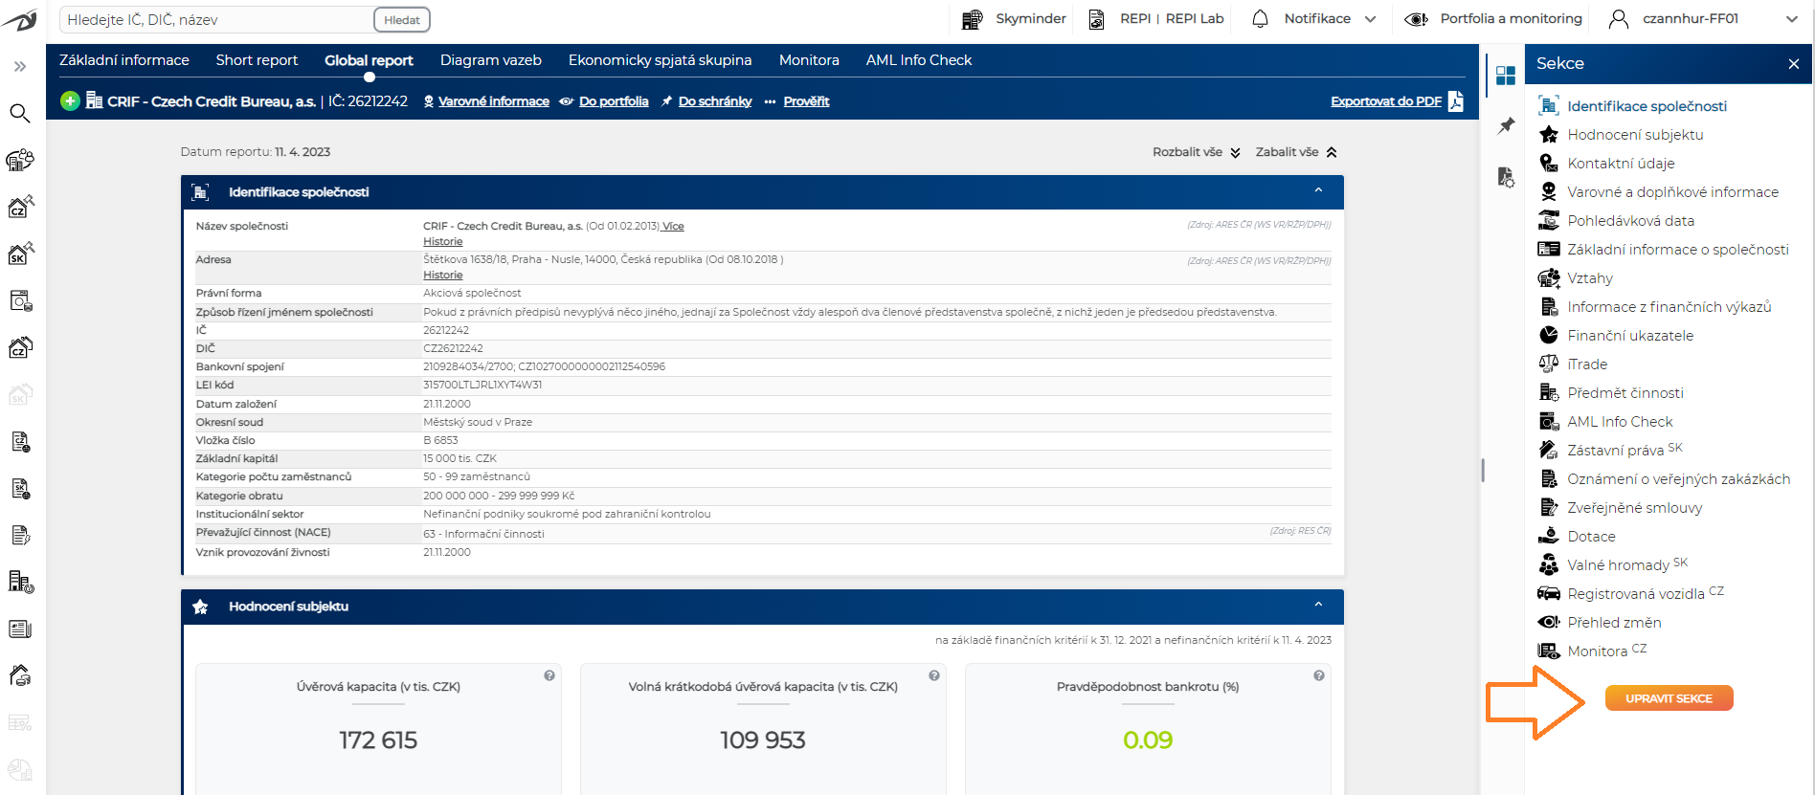Expand all sections with Rozbalit vše
The height and width of the screenshot is (795, 1815).
(1197, 152)
